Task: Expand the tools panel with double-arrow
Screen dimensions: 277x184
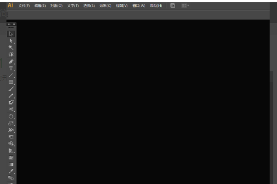Action: click(x=9, y=24)
